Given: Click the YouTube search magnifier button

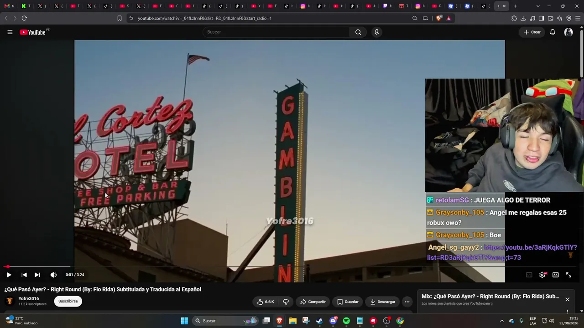Looking at the screenshot, I should 358,32.
